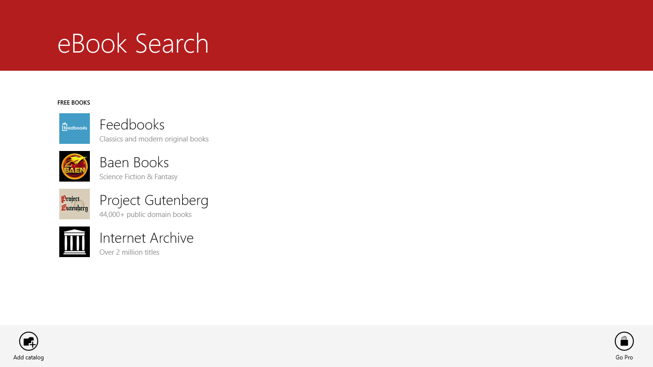Click the Baen rocket logo thumbnail
653x367 pixels.
(75, 166)
